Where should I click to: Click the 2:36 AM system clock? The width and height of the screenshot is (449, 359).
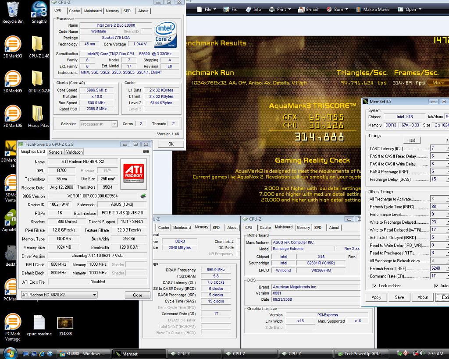coord(435,354)
